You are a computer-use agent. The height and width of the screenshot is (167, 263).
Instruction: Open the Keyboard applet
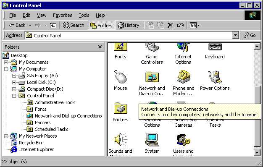(x=215, y=47)
